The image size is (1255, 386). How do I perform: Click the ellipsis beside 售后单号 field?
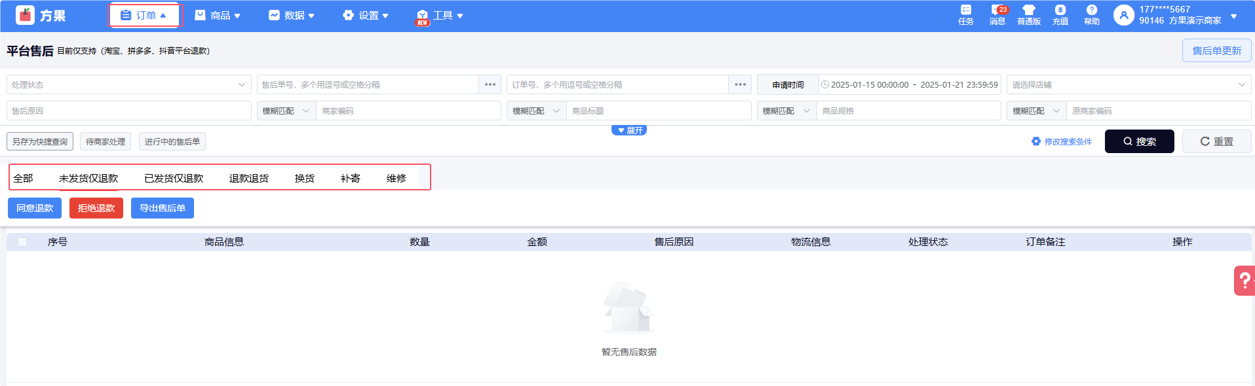click(x=490, y=84)
